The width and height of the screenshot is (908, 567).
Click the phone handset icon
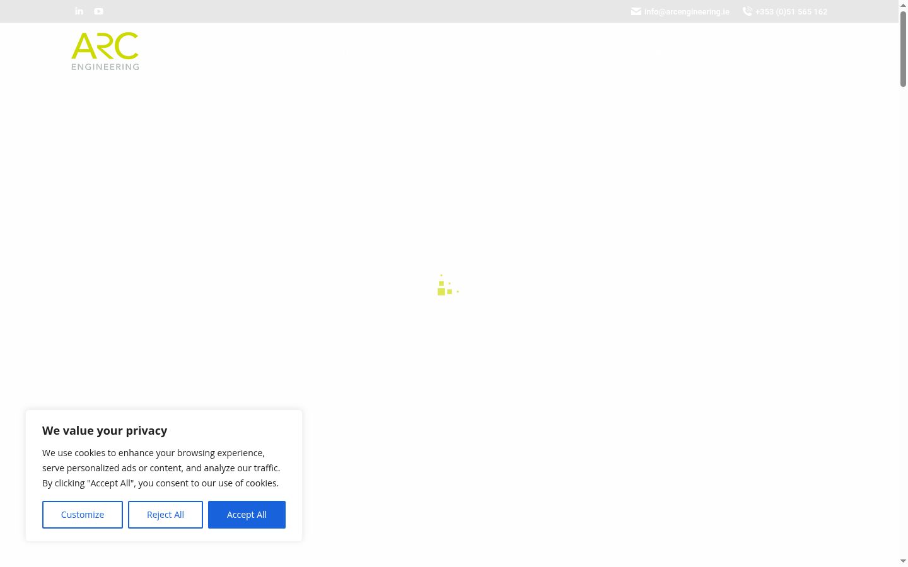point(747,11)
